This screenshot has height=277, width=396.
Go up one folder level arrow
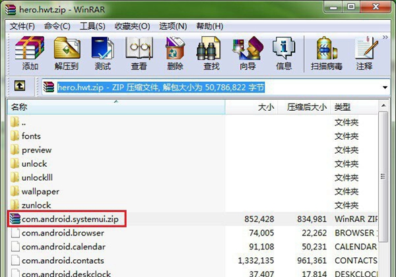click(x=20, y=86)
